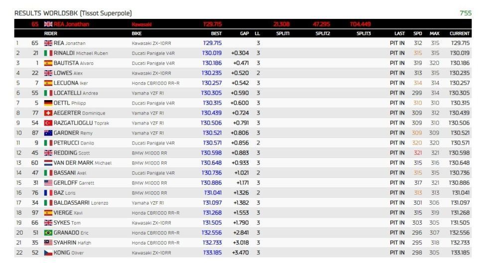
Task: Click the Swiss flag next to AEGERTER
Action: click(48, 113)
